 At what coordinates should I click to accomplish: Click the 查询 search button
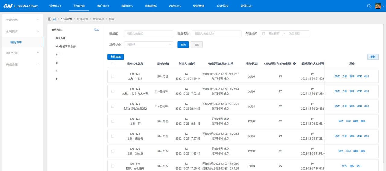[x=183, y=45]
